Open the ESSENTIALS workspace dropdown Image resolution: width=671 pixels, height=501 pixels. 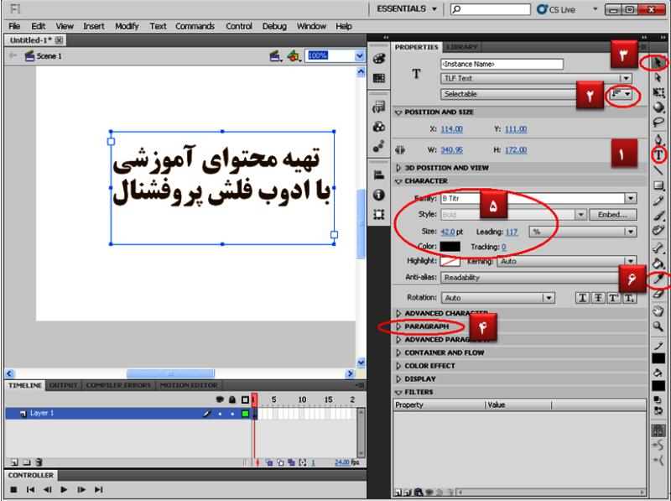[x=407, y=9]
